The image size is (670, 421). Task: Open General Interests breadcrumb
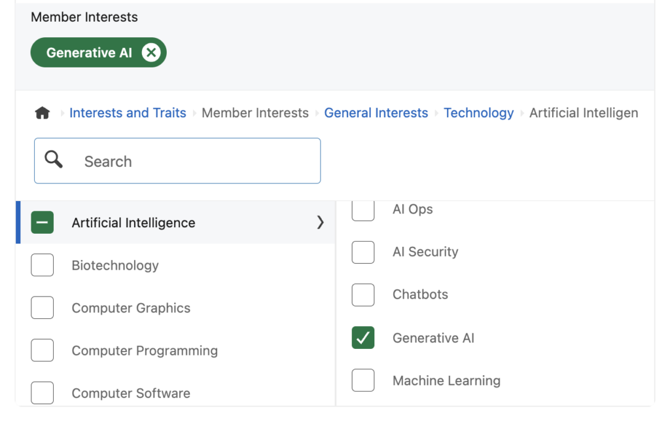click(376, 113)
